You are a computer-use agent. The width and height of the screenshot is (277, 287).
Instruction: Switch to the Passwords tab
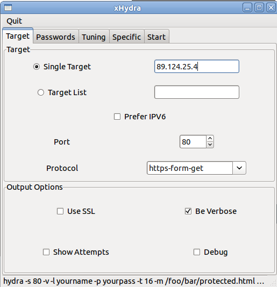click(56, 37)
